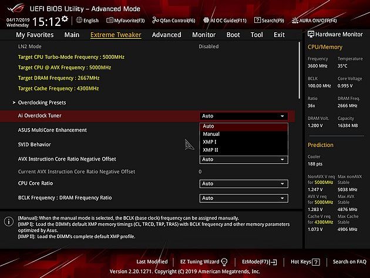This screenshot has width=370, height=278.
Task: Open the Boot tab
Action: pyautogui.click(x=233, y=35)
